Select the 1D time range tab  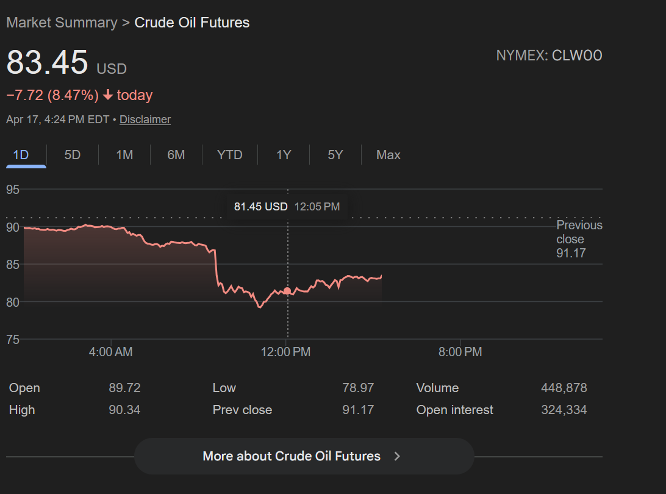point(21,155)
